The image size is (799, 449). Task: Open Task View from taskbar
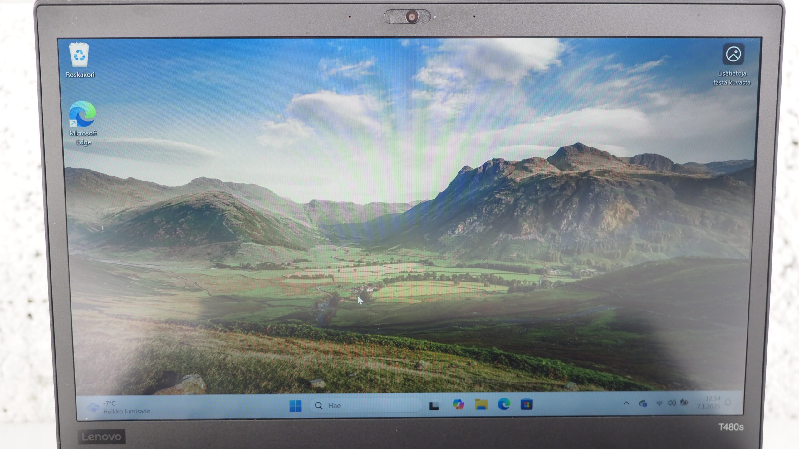pyautogui.click(x=434, y=406)
